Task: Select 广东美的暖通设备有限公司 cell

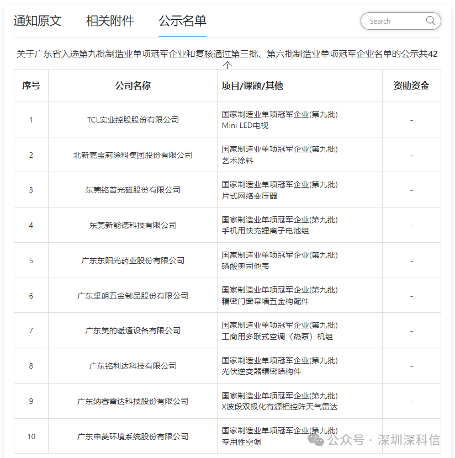Action: click(133, 331)
